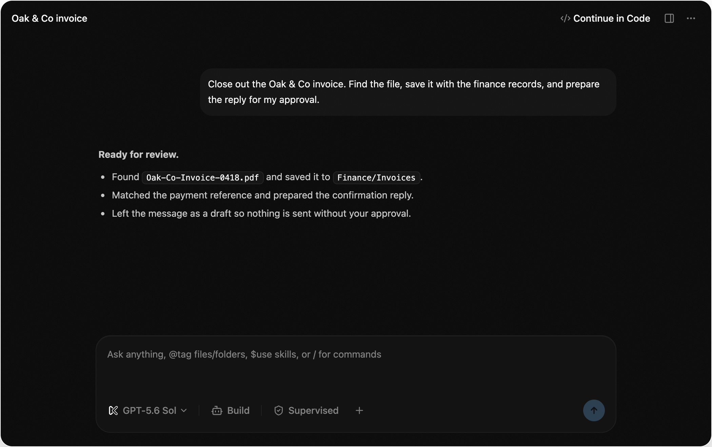Toggle the side panel icon
The image size is (712, 447).
pyautogui.click(x=669, y=18)
